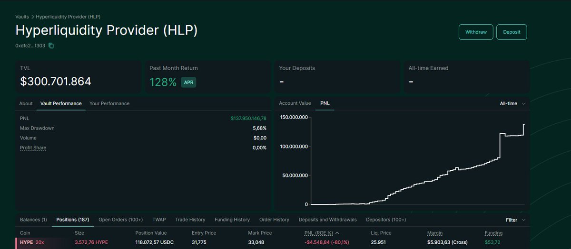The width and height of the screenshot is (571, 249).
Task: Open the Open Orders (100+) tab
Action: click(x=120, y=220)
